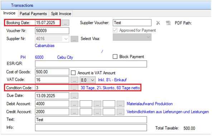Click Materialaufwand Produktion account description
The image size is (212, 136).
[150, 104]
